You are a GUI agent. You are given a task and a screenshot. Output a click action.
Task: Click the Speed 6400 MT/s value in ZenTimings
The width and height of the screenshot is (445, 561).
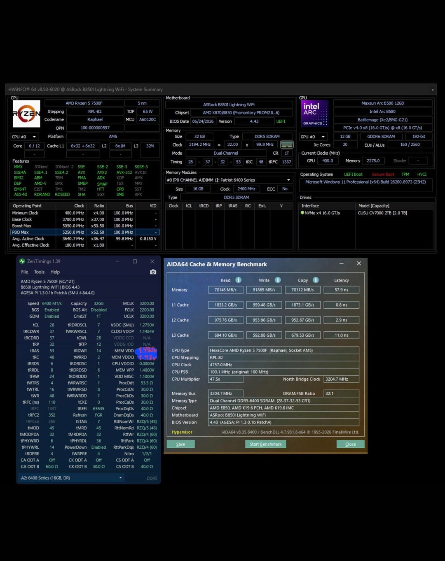point(52,303)
